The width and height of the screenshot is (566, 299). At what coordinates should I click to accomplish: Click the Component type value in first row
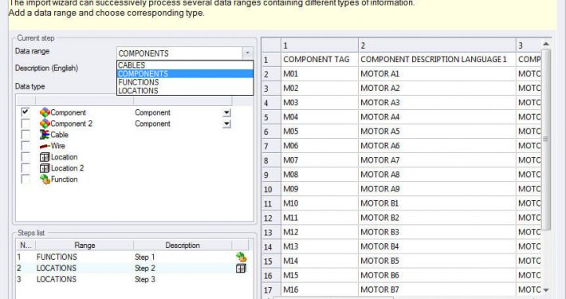point(152,112)
